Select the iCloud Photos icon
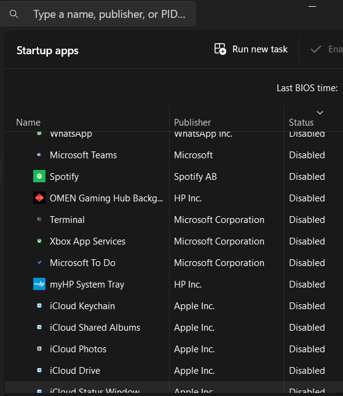The width and height of the screenshot is (343, 396). pyautogui.click(x=39, y=349)
